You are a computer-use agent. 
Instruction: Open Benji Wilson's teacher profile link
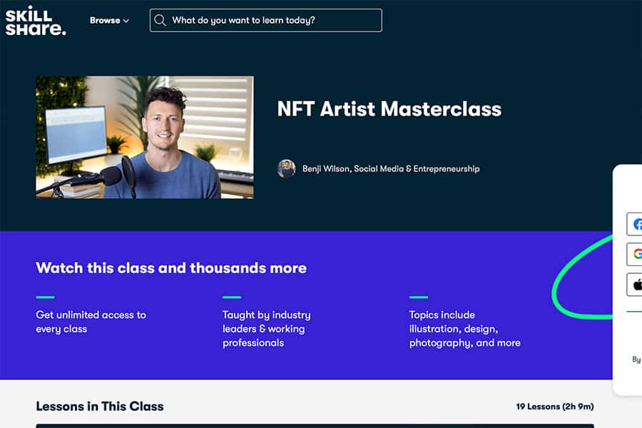tap(391, 169)
